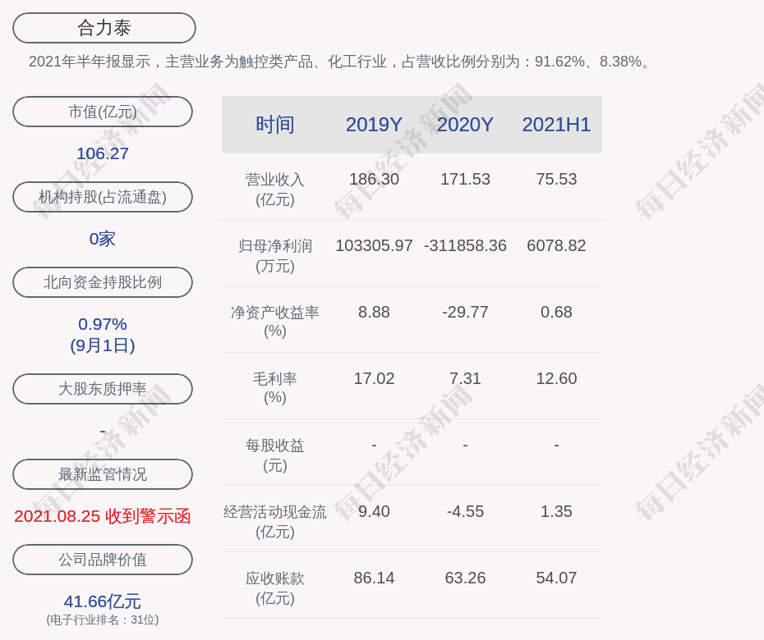Click the 时间 column header
This screenshot has width=764, height=640.
coord(275,125)
